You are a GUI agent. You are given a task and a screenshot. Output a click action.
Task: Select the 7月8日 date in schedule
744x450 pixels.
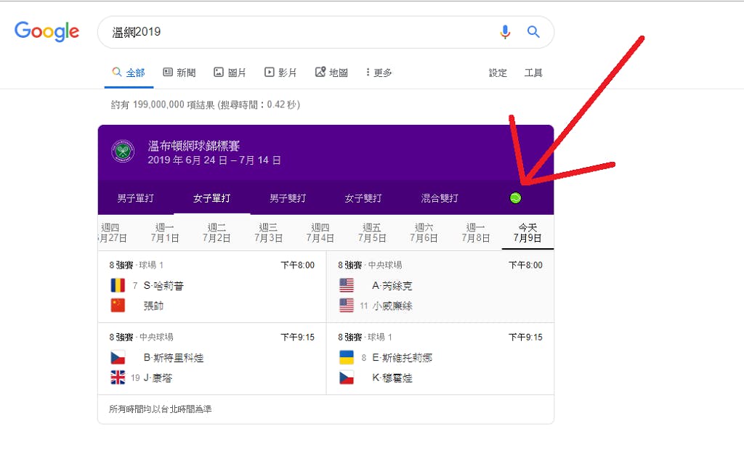(x=475, y=233)
